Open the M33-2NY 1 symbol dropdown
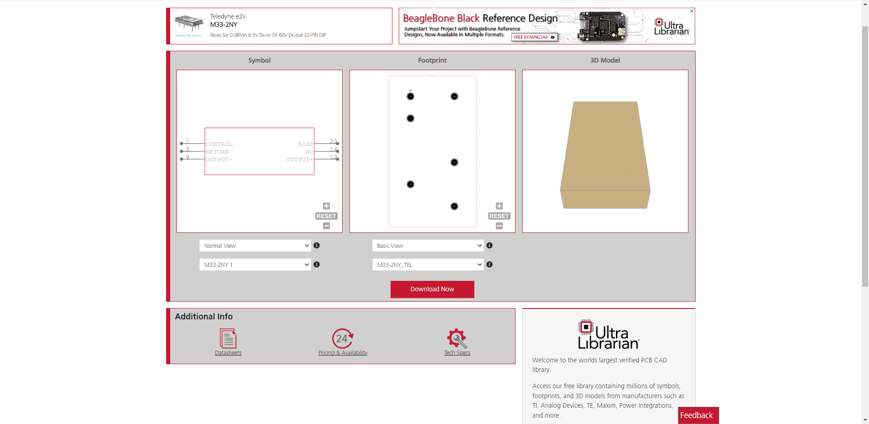Screen dimensions: 869x424 [255, 265]
